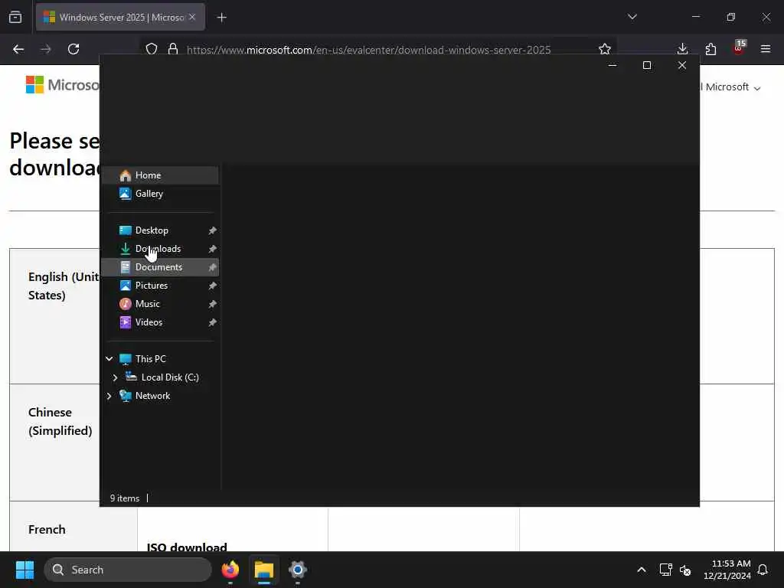Click the Music note icon
The height and width of the screenshot is (588, 784).
[x=126, y=304]
